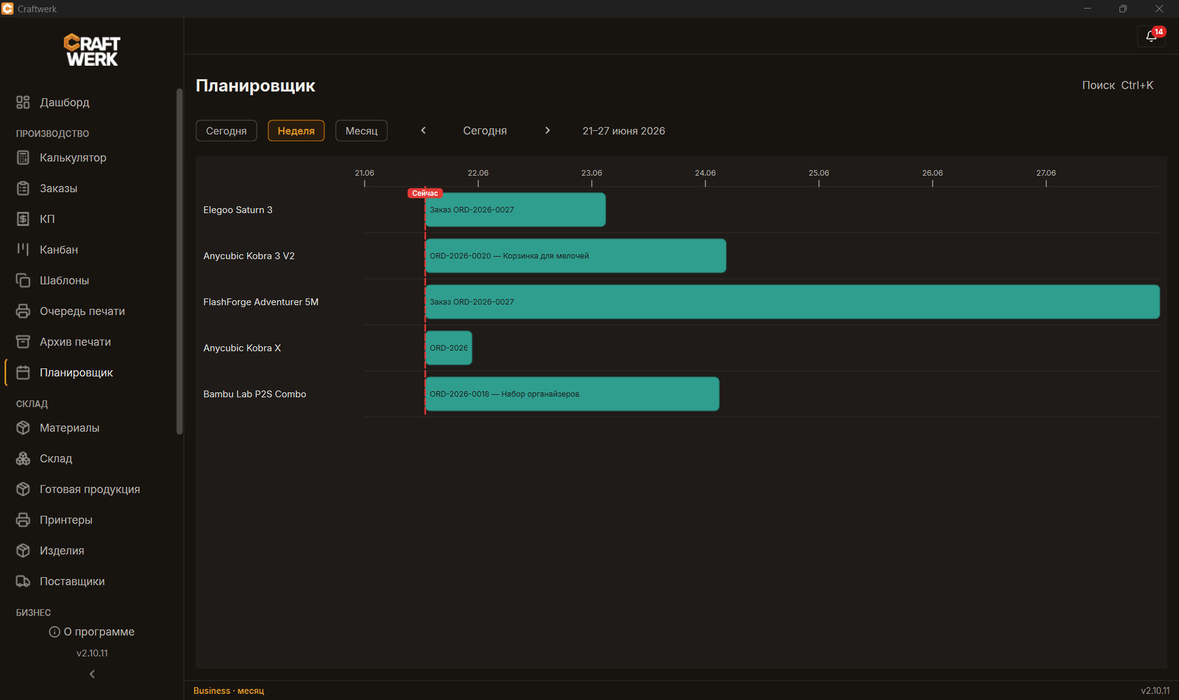Open Калькулятор in the sidebar menu
The height and width of the screenshot is (700, 1179).
click(73, 158)
